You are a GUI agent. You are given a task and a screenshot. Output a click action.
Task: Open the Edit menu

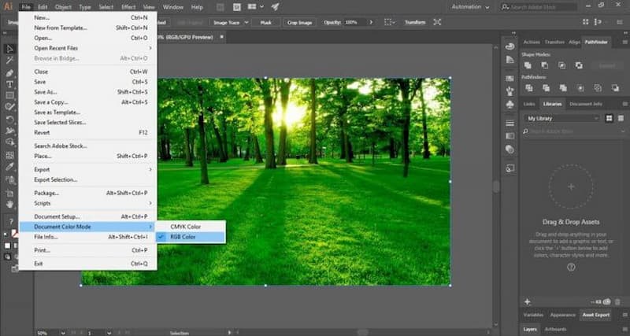(43, 7)
